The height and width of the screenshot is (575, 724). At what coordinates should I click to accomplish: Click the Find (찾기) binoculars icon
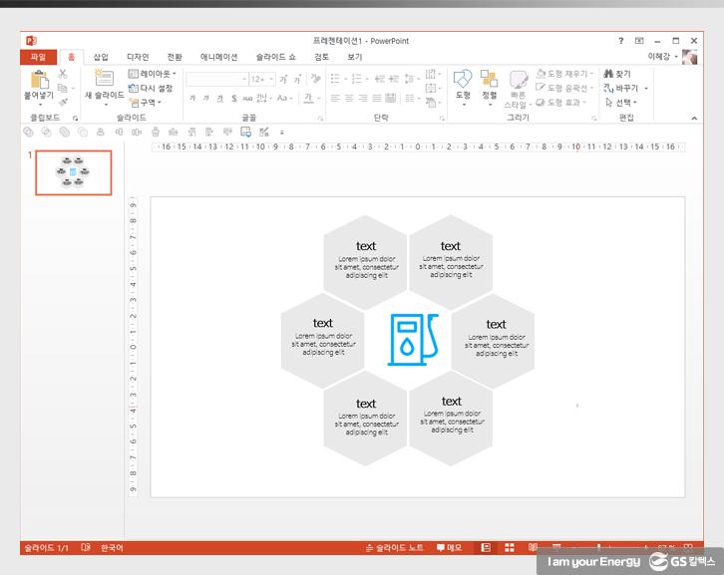click(x=617, y=74)
